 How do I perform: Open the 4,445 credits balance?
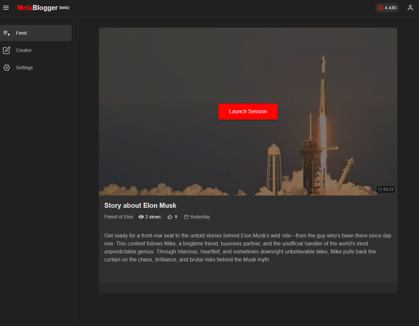pyautogui.click(x=387, y=8)
